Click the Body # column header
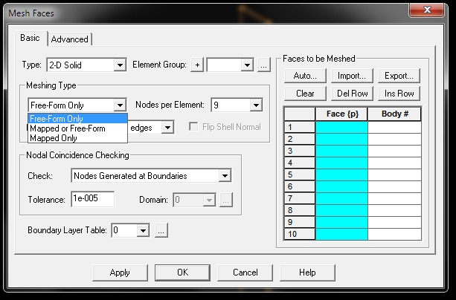The image size is (456, 300). point(395,114)
